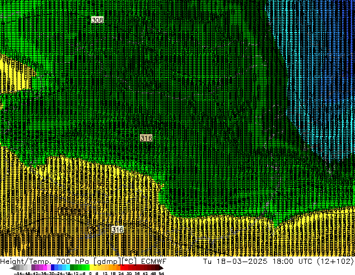Click the 54 legend value
Viewport: 355px width, 275px height.
tap(161, 273)
